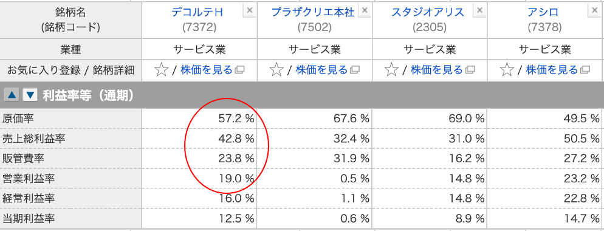Move 利益率等 section down with down arrow
Image resolution: width=604 pixels, height=231 pixels.
(30, 95)
